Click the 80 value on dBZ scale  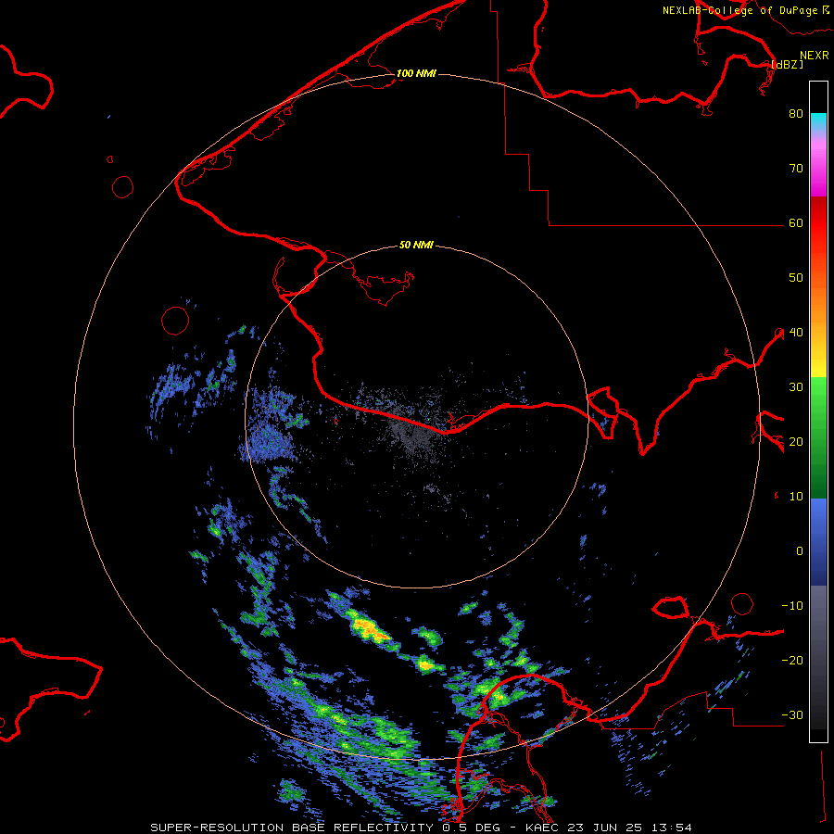click(x=796, y=113)
